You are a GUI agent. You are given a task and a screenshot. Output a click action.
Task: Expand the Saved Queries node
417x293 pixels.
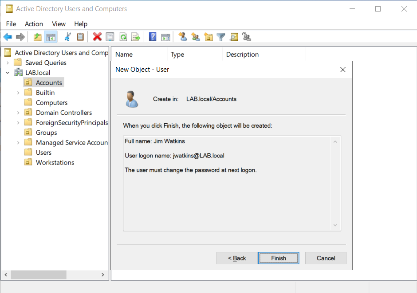[x=8, y=63]
